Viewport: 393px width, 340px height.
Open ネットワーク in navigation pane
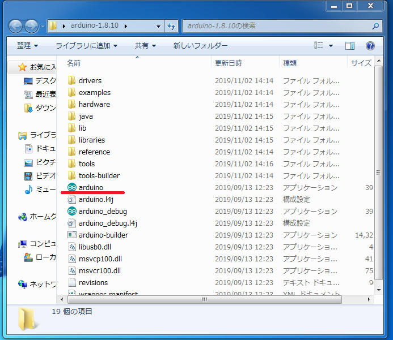tap(37, 284)
